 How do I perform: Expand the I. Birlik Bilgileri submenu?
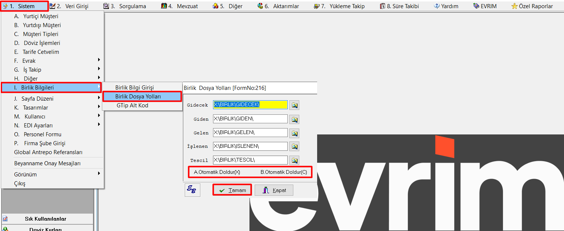click(x=52, y=88)
